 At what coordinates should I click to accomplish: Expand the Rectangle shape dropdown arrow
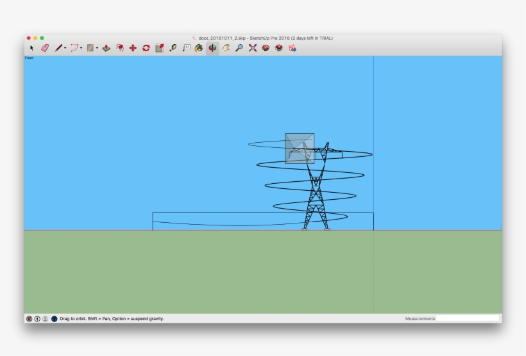pyautogui.click(x=98, y=49)
